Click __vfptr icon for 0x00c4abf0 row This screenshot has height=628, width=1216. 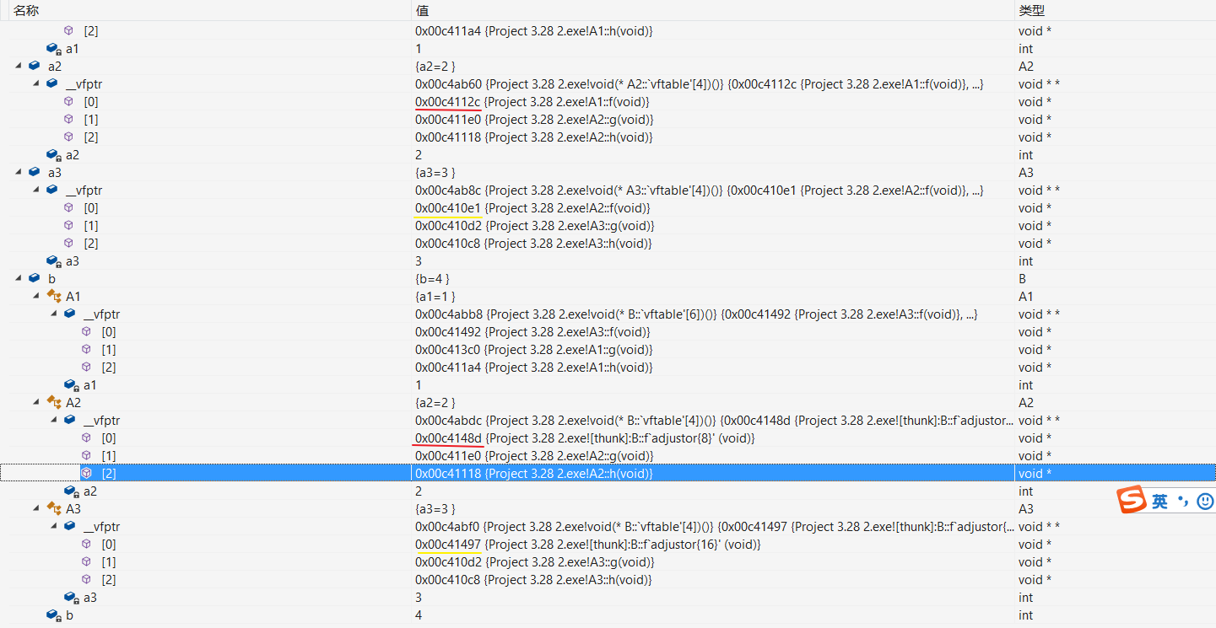click(x=69, y=526)
